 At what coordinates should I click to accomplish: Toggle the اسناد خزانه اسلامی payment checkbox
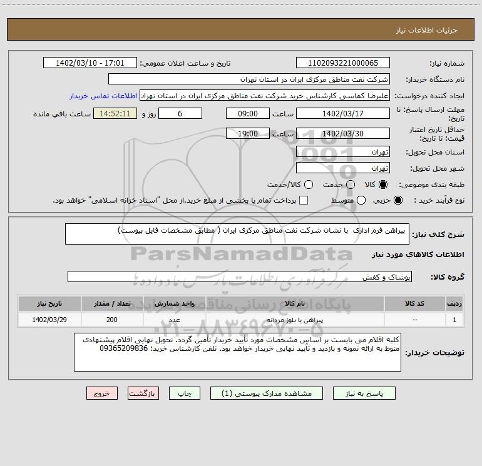(304, 200)
